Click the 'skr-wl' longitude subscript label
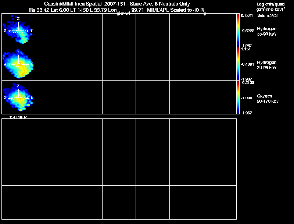The image size is (294, 224). (123, 14)
